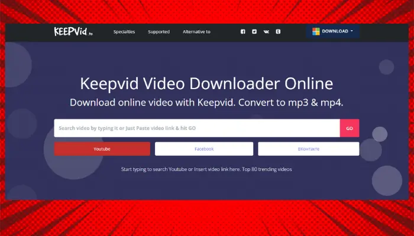Click the Windows logo on Download button

click(x=316, y=31)
